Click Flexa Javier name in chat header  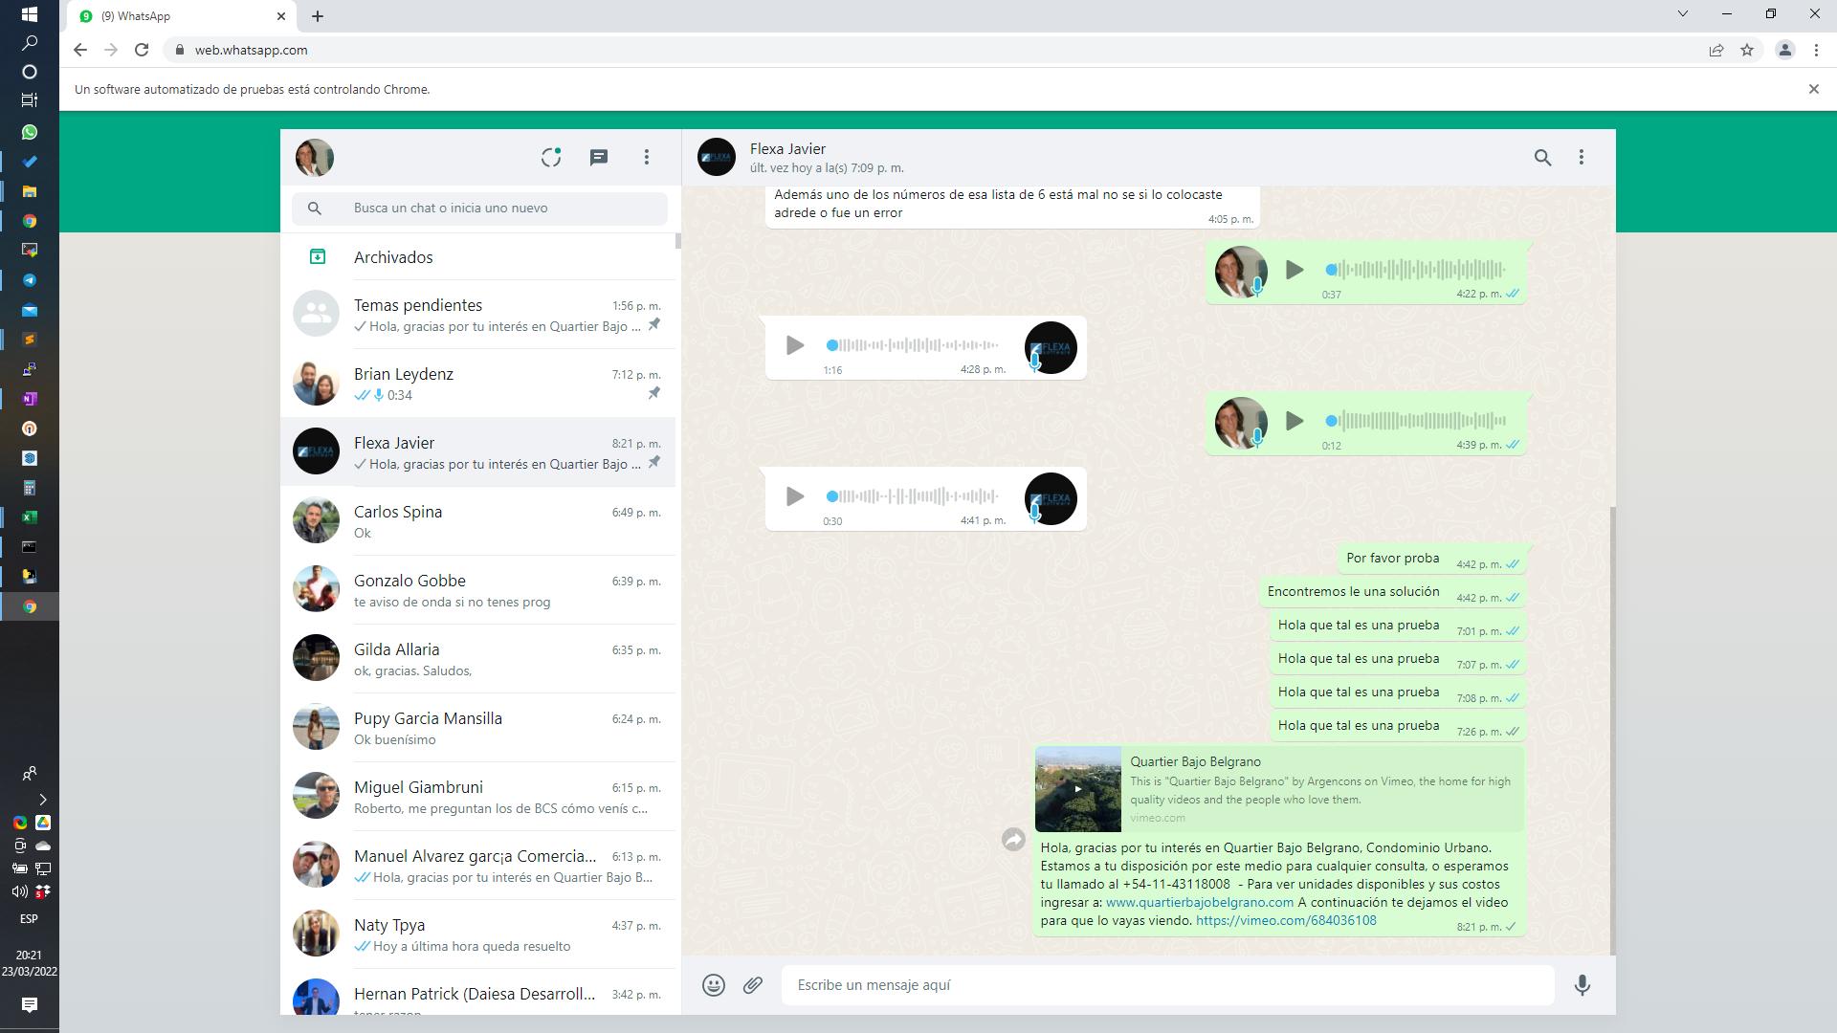787,149
